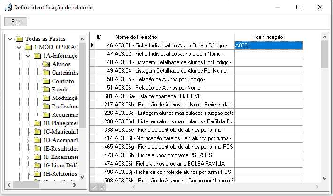Collapse the 1A-Informaçõ folder node
This screenshot has width=333, height=196.
point(28,56)
